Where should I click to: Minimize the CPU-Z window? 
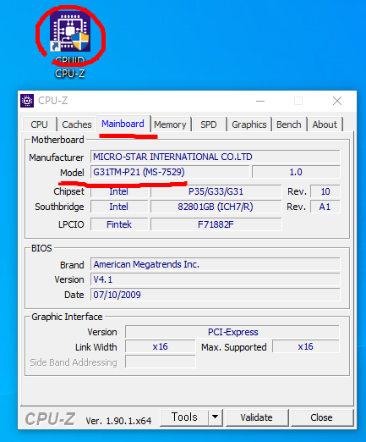(260, 101)
